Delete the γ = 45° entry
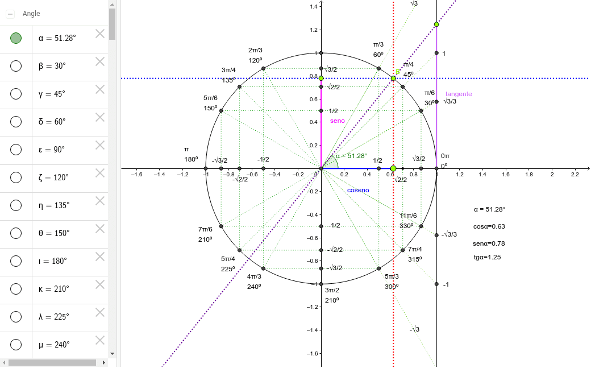 (100, 89)
